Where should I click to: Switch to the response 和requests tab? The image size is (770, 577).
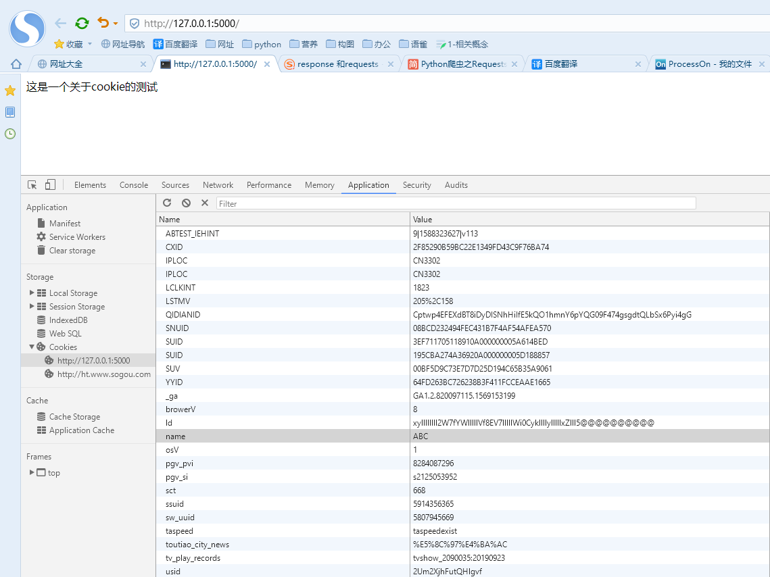point(339,64)
